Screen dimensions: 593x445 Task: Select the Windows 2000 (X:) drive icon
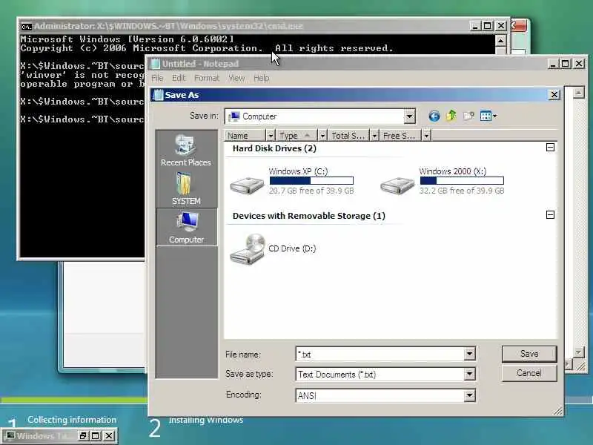click(397, 185)
